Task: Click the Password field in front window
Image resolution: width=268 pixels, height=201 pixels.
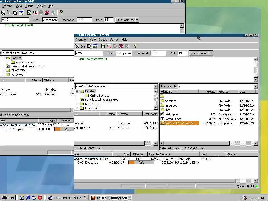Action: pyautogui.click(x=158, y=53)
